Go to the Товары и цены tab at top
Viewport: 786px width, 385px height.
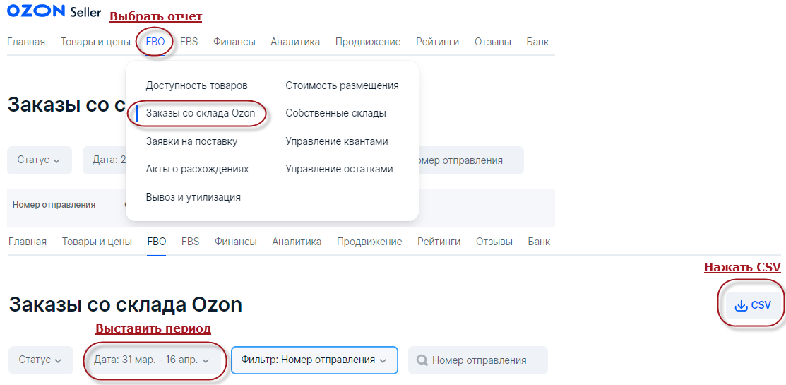tap(96, 42)
